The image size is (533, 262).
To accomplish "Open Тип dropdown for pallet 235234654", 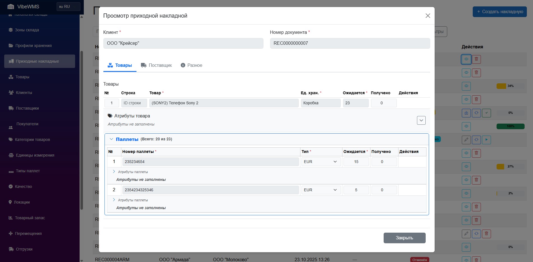I will [x=321, y=162].
